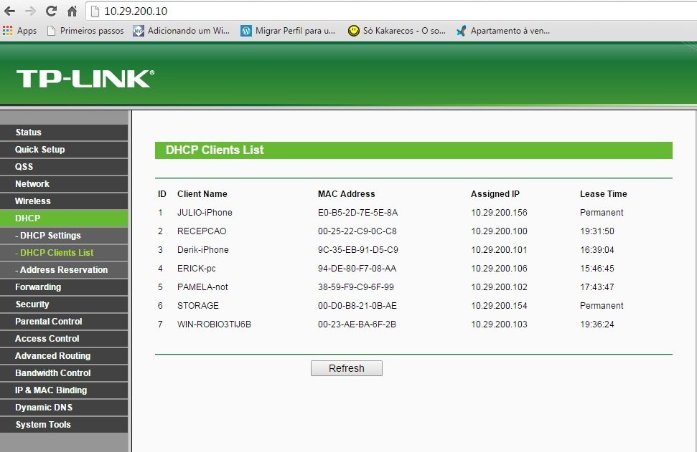697x452 pixels.
Task: Open the Migrar Perfil para u... bookmark
Action: point(288,31)
